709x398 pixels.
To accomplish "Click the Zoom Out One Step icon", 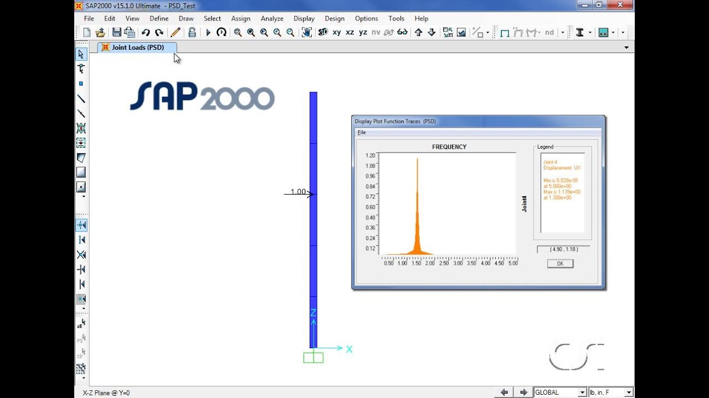I will pyautogui.click(x=290, y=33).
